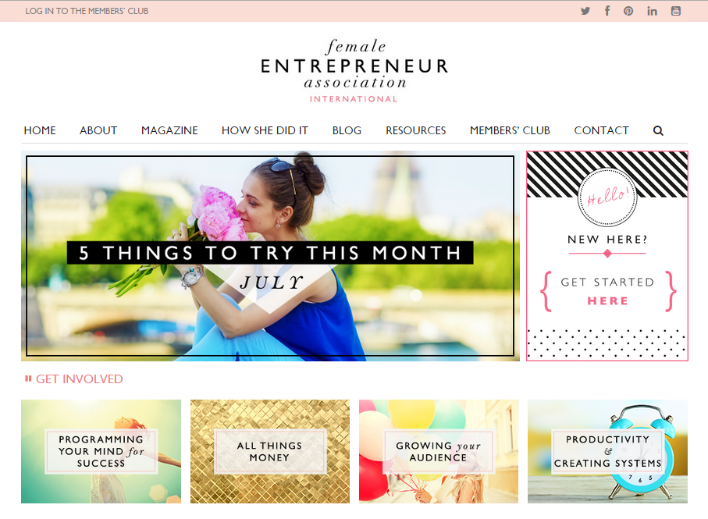The width and height of the screenshot is (708, 519).
Task: Click the Female Entrepreneur Association logo
Action: tap(354, 71)
